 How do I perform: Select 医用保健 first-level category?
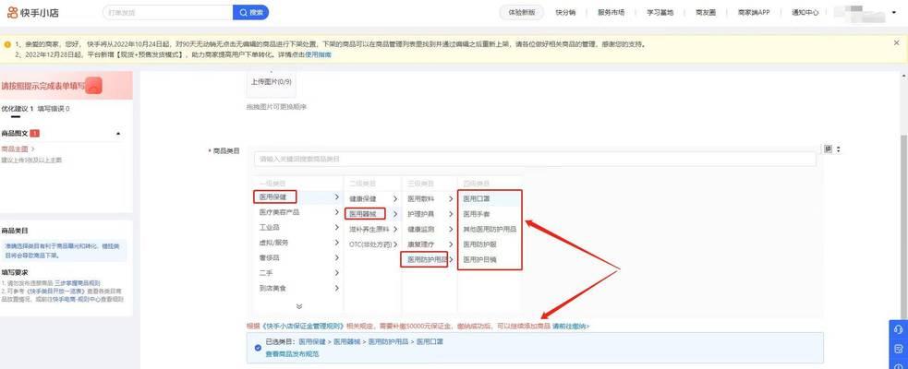[x=274, y=197]
